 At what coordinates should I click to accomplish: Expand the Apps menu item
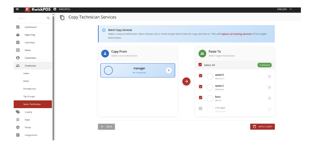[33, 120]
